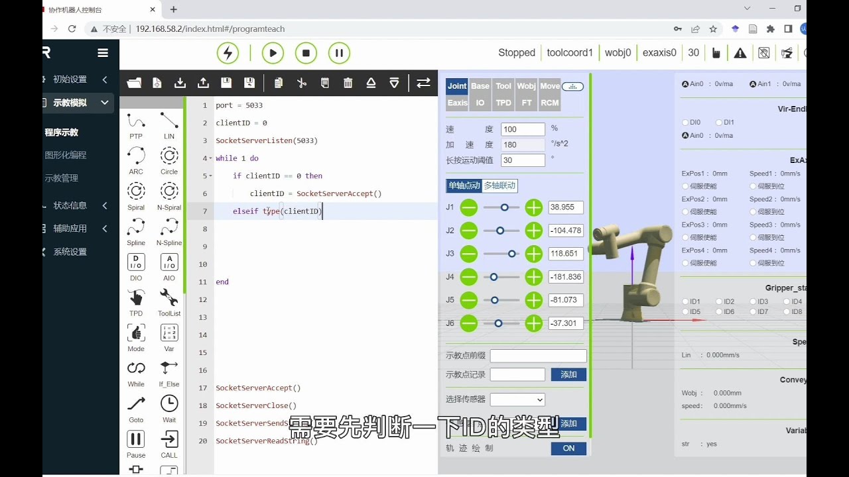Create new program file icon
The image size is (849, 477).
157,83
